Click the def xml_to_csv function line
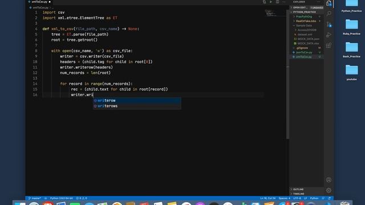 pos(91,29)
